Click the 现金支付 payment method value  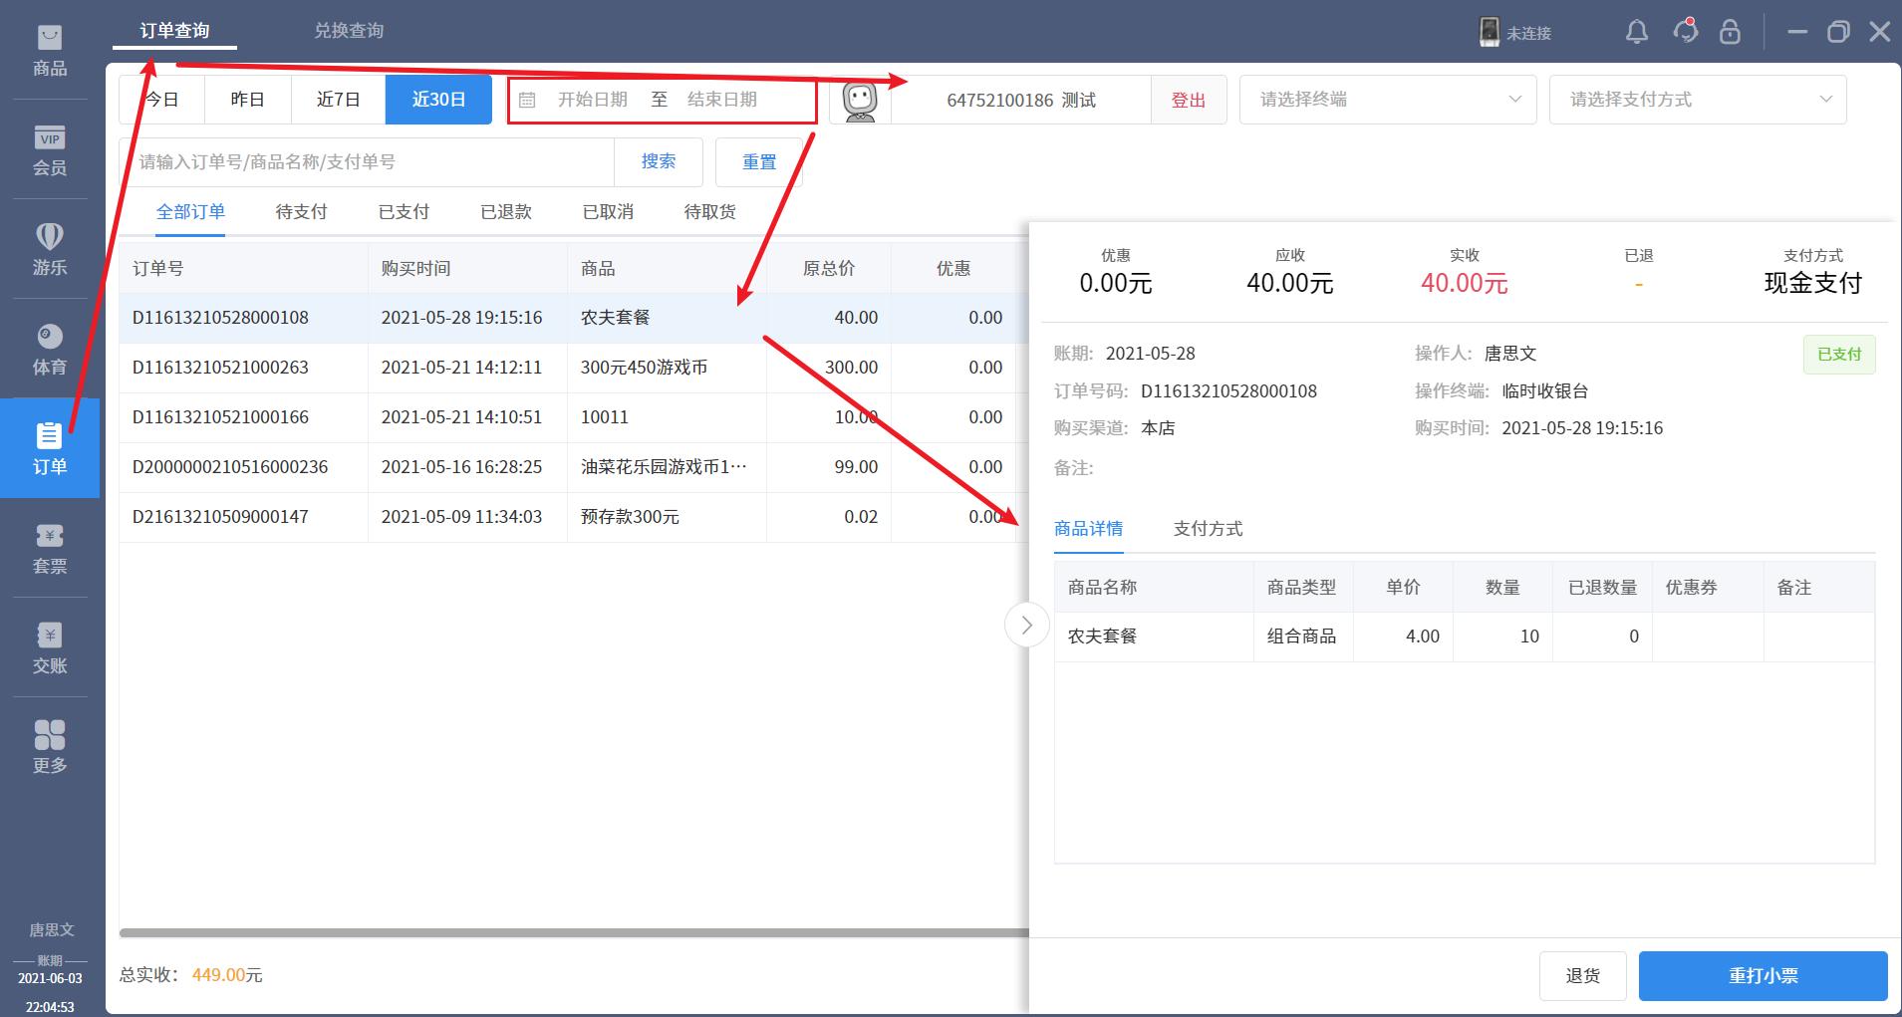1812,284
